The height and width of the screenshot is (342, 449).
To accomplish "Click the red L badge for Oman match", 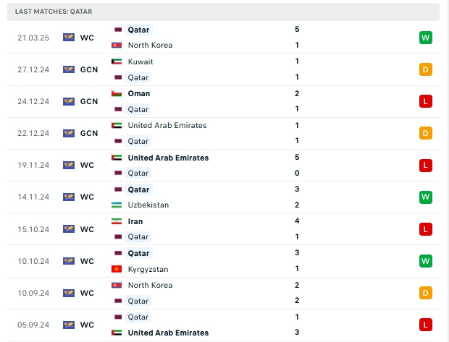I will click(426, 101).
